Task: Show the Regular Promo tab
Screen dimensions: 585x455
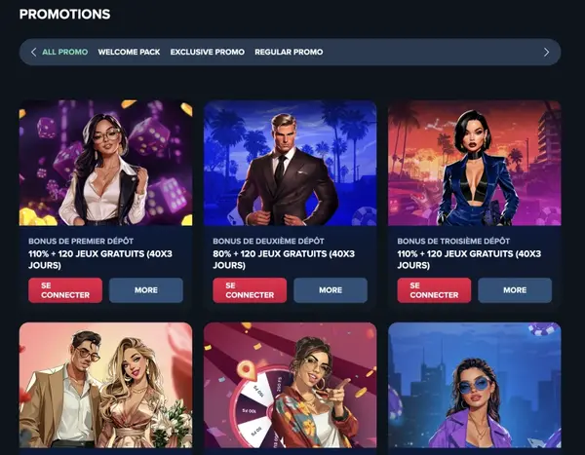Action: (x=289, y=52)
